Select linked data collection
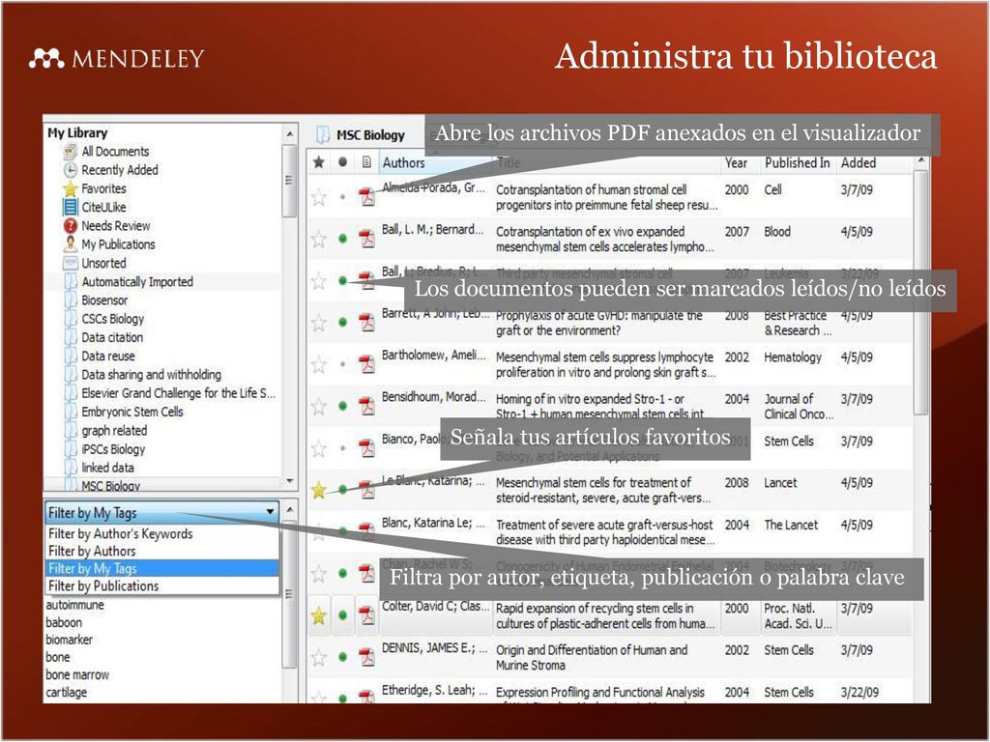Image resolution: width=990 pixels, height=742 pixels. tap(107, 468)
